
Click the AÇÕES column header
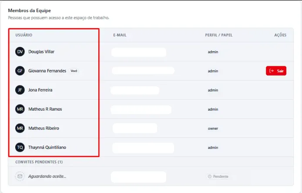[280, 35]
